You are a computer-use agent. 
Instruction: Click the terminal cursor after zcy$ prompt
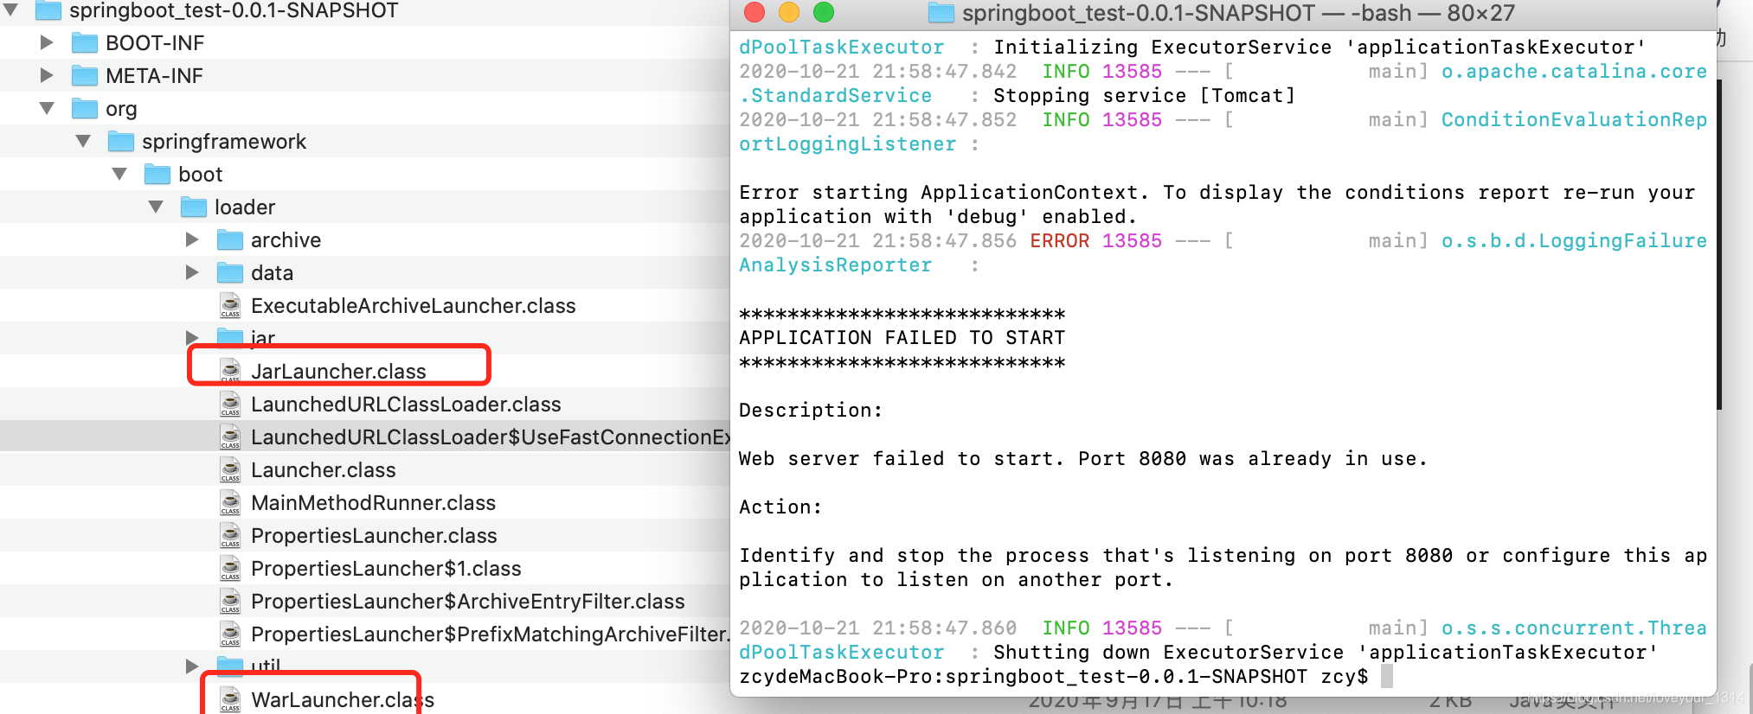click(1387, 676)
